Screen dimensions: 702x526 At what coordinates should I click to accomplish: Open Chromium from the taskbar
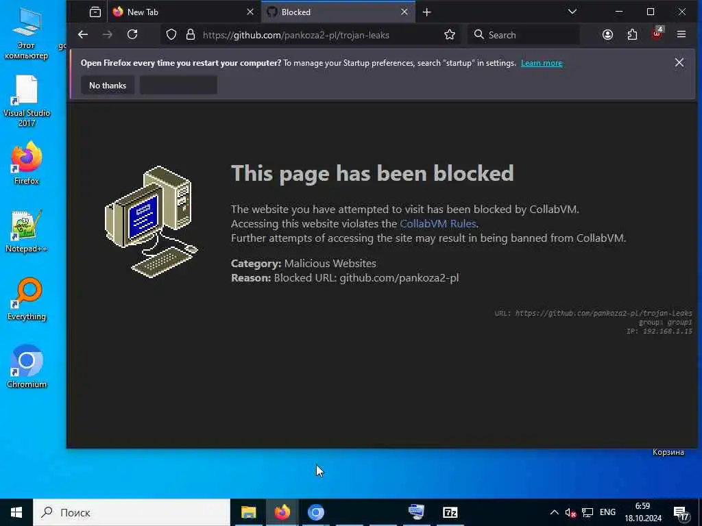(x=315, y=512)
